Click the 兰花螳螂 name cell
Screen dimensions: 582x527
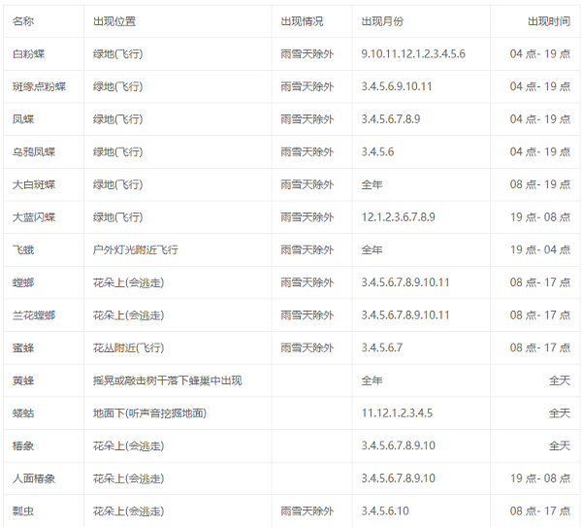point(33,315)
